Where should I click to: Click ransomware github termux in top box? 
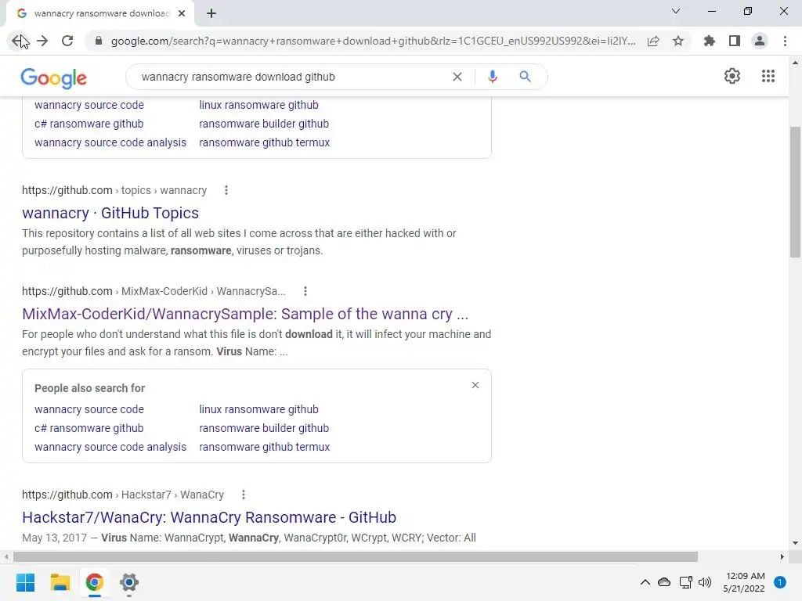click(x=265, y=142)
